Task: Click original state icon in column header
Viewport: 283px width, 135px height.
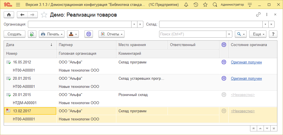Action: point(224,45)
